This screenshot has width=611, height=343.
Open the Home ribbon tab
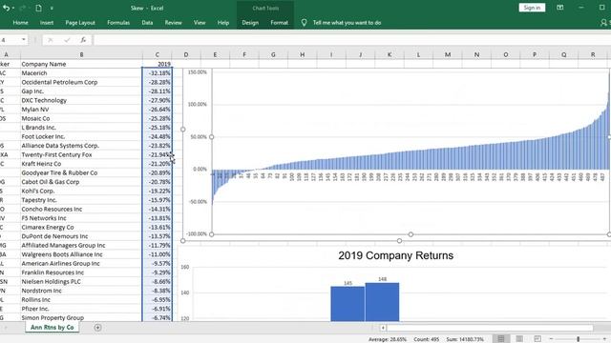(20, 23)
